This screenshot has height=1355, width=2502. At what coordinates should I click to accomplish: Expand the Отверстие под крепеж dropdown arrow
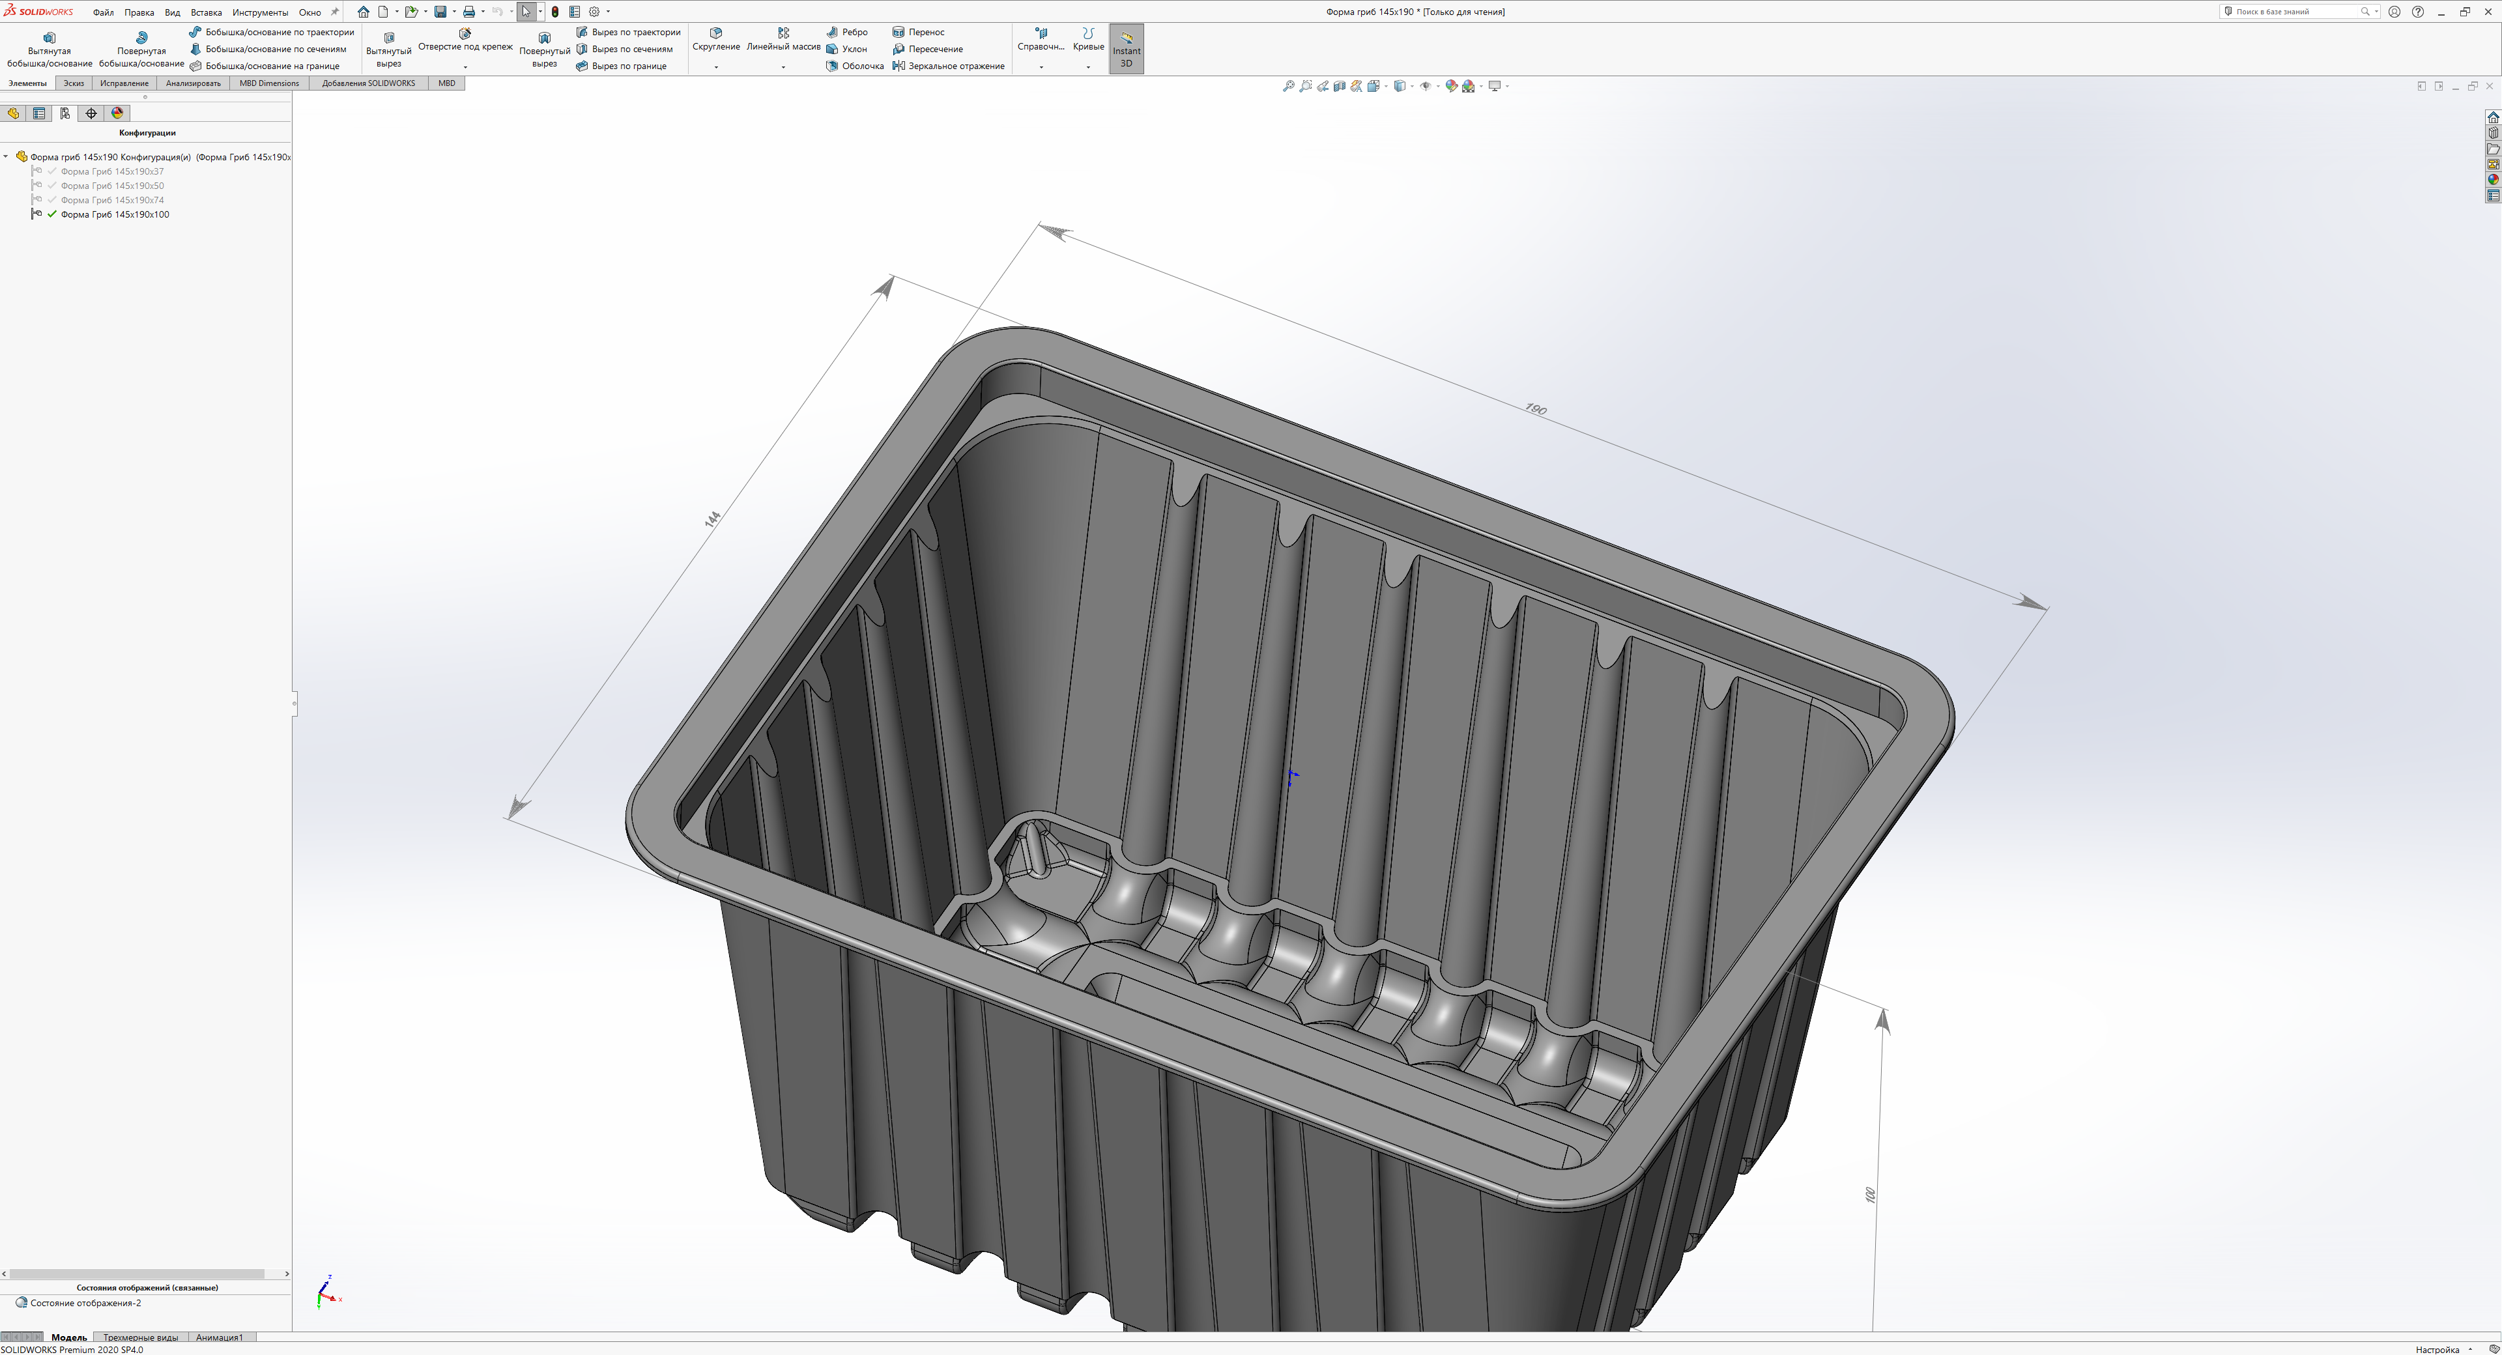[465, 67]
